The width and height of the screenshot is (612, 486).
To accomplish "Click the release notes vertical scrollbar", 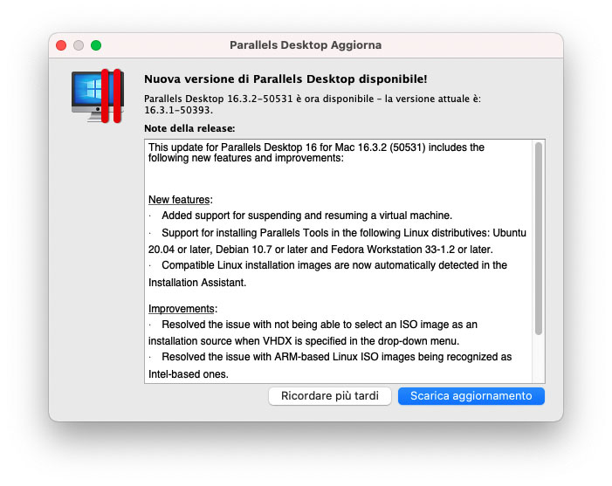I will click(539, 239).
